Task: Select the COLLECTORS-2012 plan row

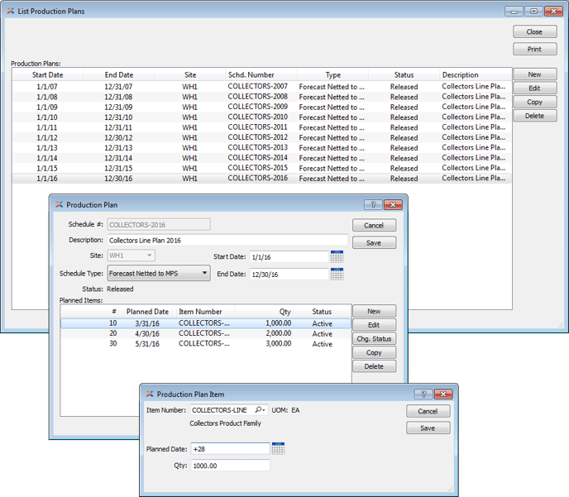Action: [257, 137]
